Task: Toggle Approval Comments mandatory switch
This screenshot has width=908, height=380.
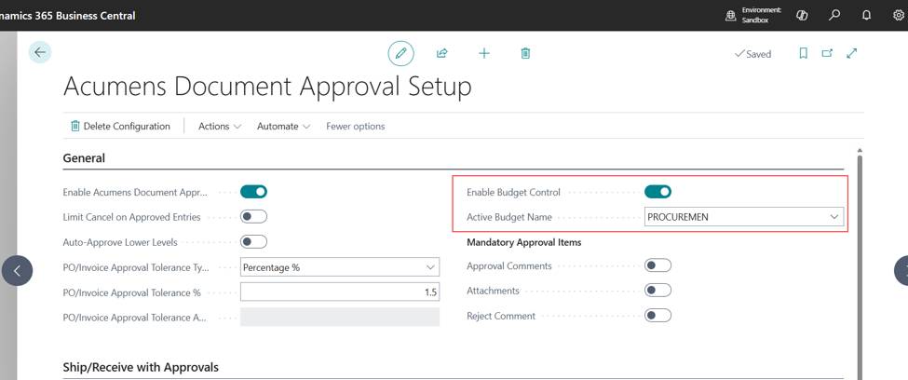Action: pyautogui.click(x=657, y=265)
